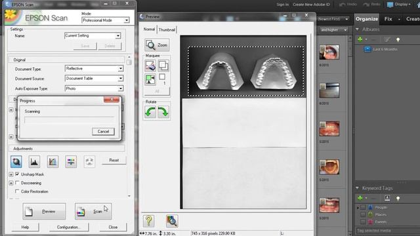Collapse the Albums panel

pyautogui.click(x=357, y=29)
